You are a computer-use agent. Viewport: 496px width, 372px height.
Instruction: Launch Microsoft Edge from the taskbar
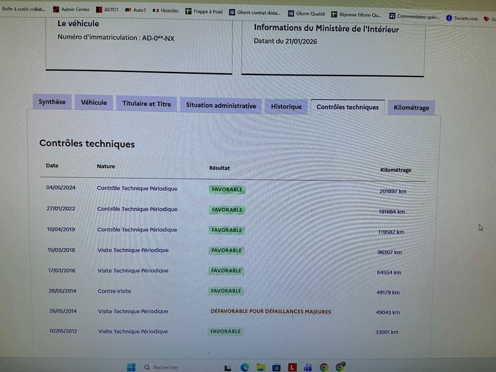click(x=244, y=367)
